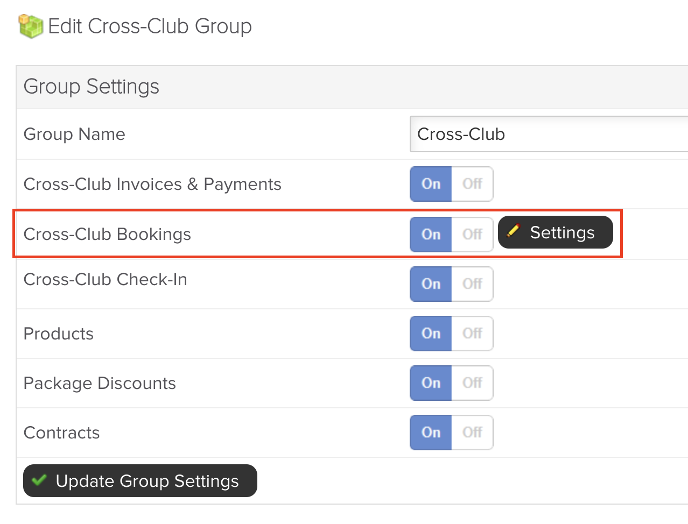Select On for Package Discounts
Screen dimensions: 688x524
pos(431,383)
